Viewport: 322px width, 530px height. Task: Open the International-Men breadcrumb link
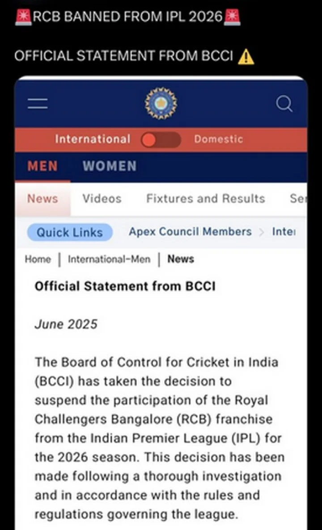[109, 259]
